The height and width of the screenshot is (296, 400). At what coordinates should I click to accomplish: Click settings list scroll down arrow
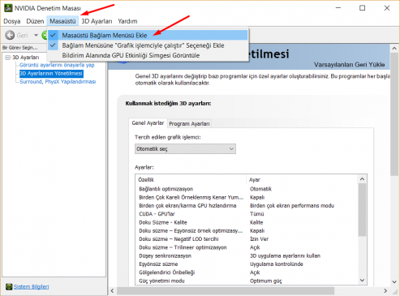pyautogui.click(x=363, y=281)
